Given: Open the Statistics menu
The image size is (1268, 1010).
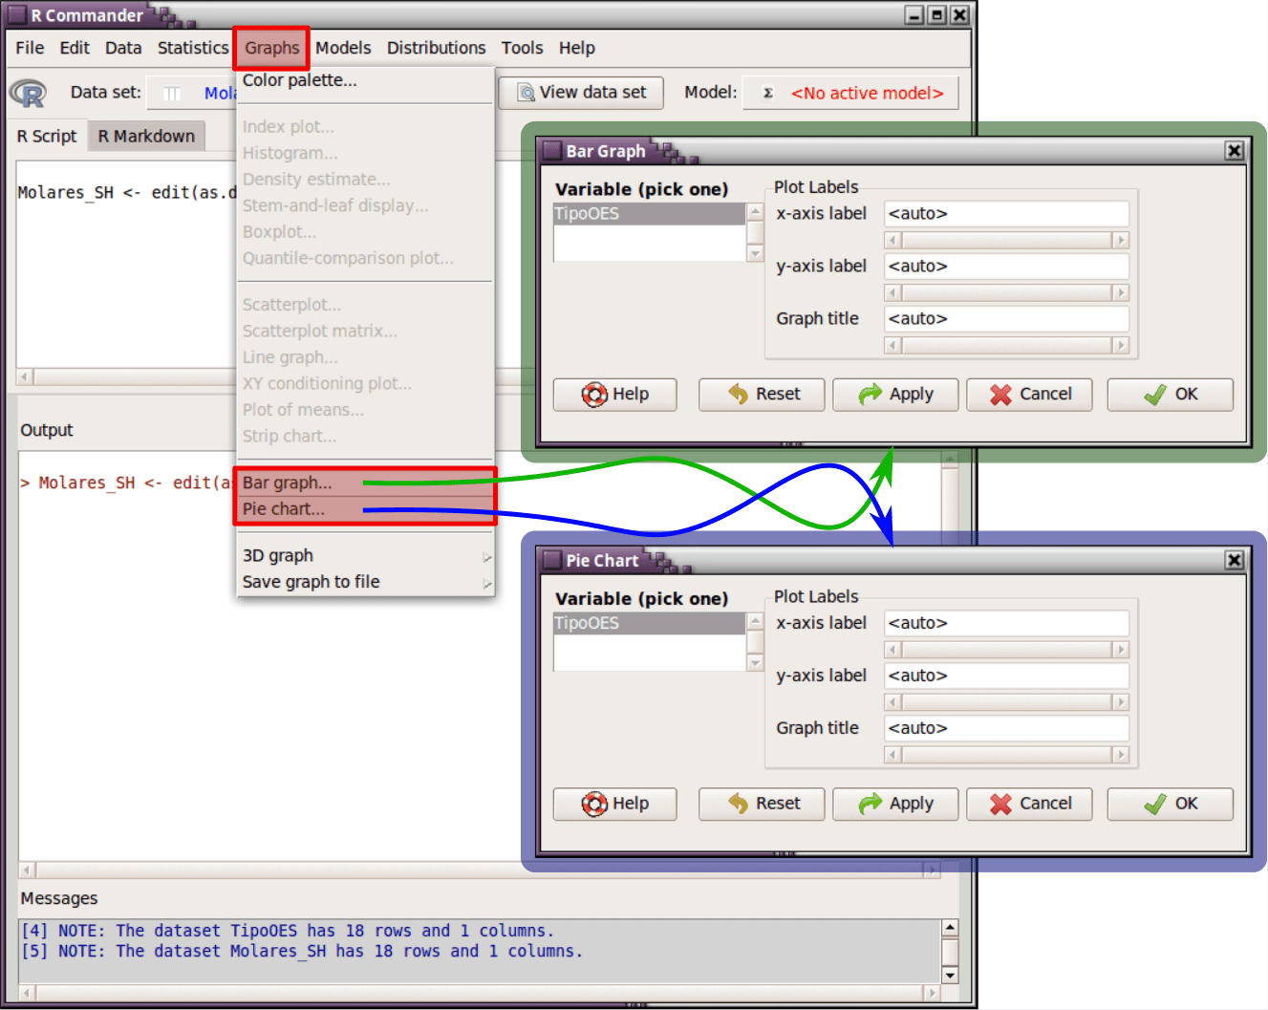Looking at the screenshot, I should (193, 48).
